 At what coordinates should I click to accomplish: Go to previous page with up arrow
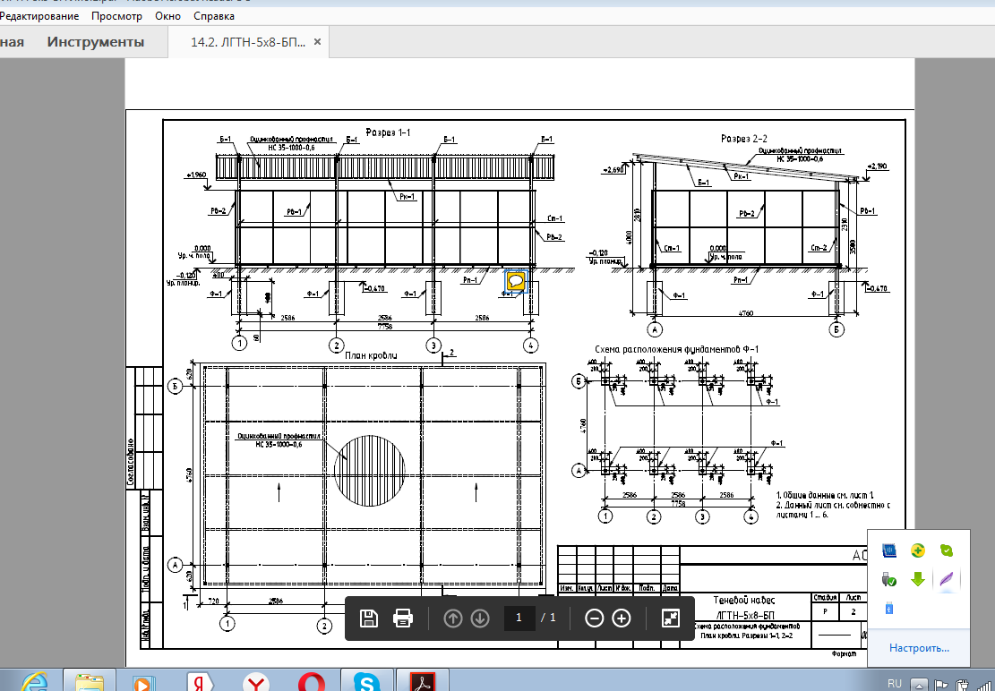click(x=453, y=618)
